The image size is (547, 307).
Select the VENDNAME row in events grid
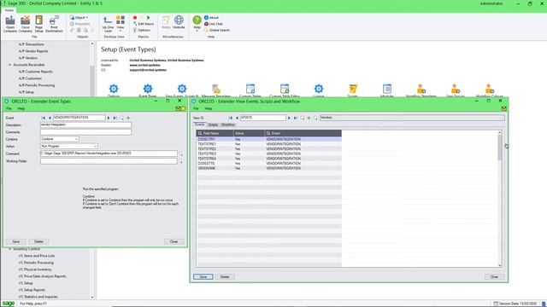268,168
